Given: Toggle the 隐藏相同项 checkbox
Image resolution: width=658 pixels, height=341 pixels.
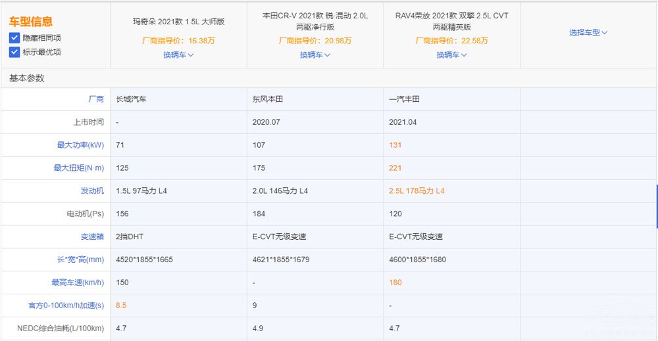Looking at the screenshot, I should point(14,38).
